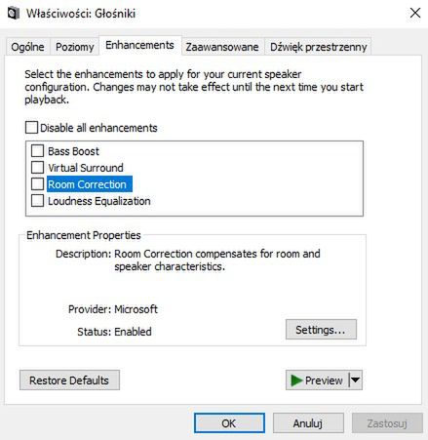Close the Głośniki properties window
This screenshot has height=440, width=428.
point(415,14)
